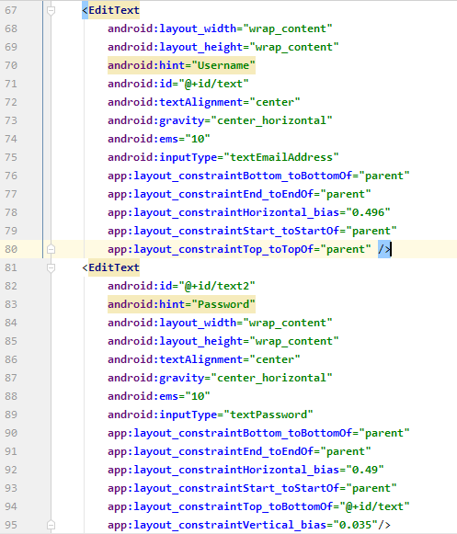Click constraintStart_toStartOf attribute on line 79
This screenshot has width=457, height=534.
[x=223, y=231]
